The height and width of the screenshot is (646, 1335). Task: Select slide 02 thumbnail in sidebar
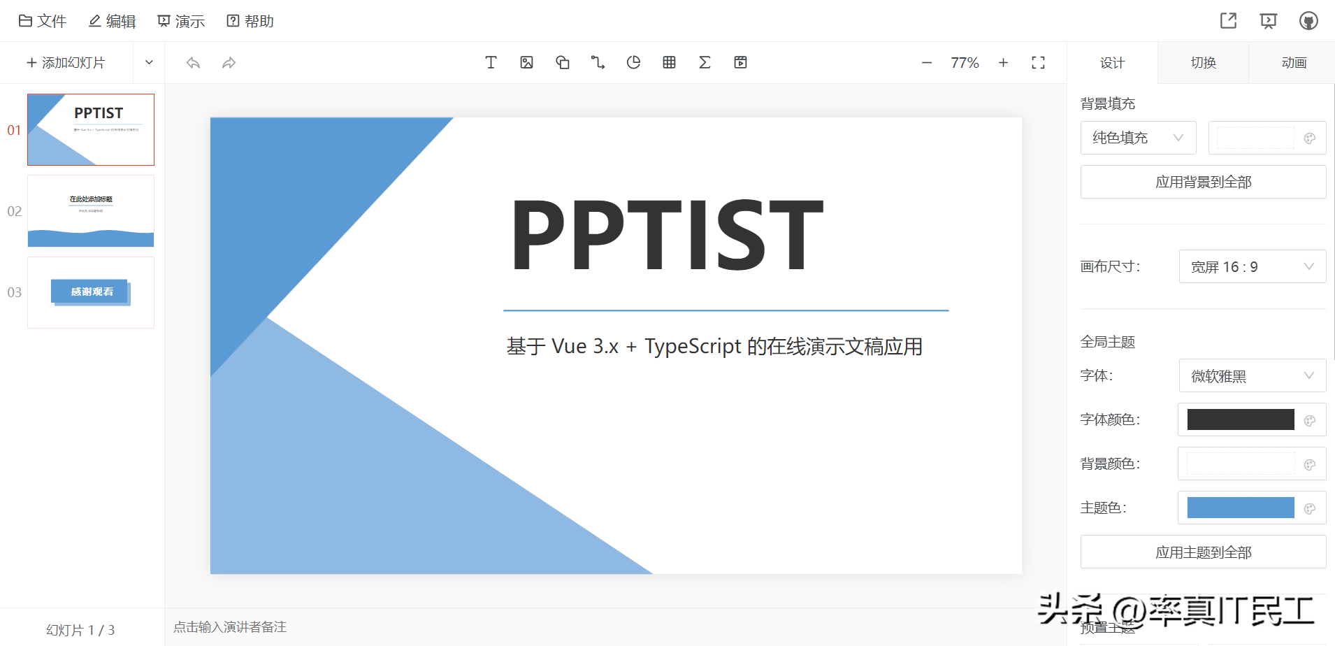pos(90,210)
